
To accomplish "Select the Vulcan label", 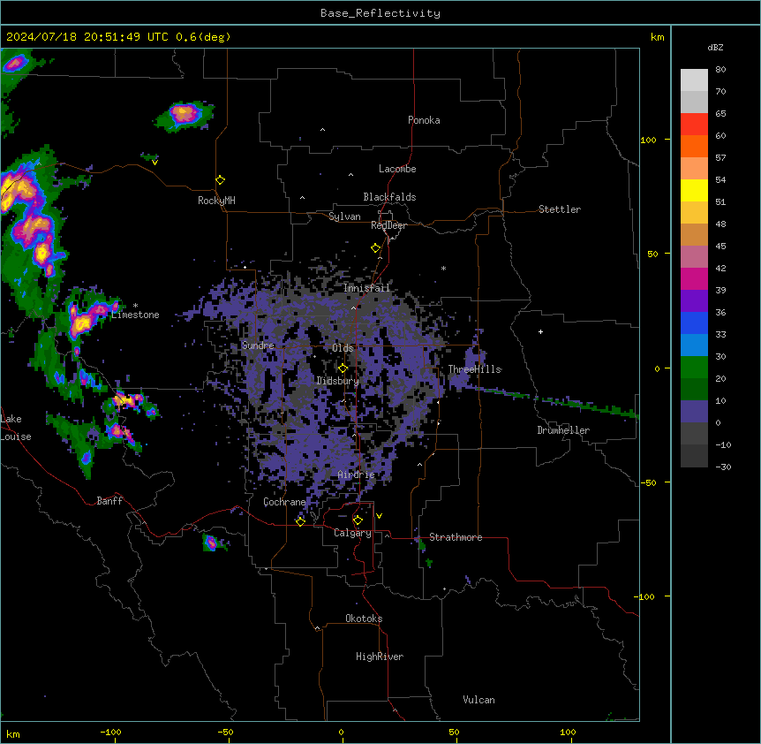I will (478, 700).
